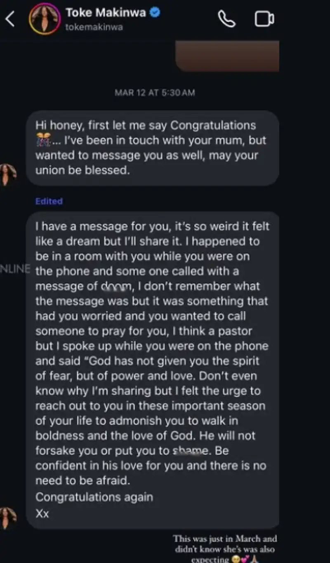Tap the sender avatar beside the long message
330x563 pixels.
point(7,517)
